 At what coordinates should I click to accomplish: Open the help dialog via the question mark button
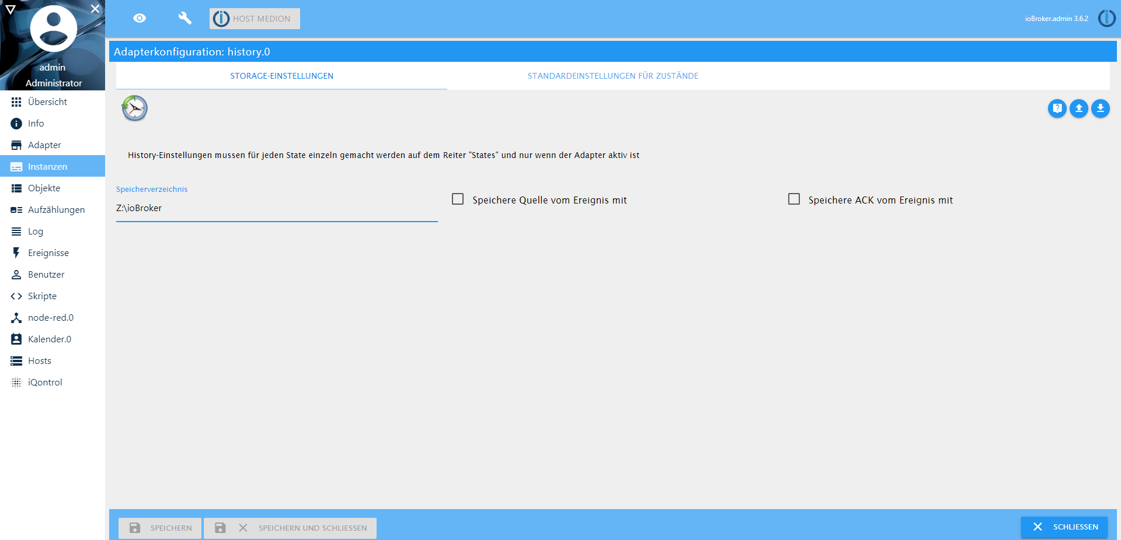1057,108
